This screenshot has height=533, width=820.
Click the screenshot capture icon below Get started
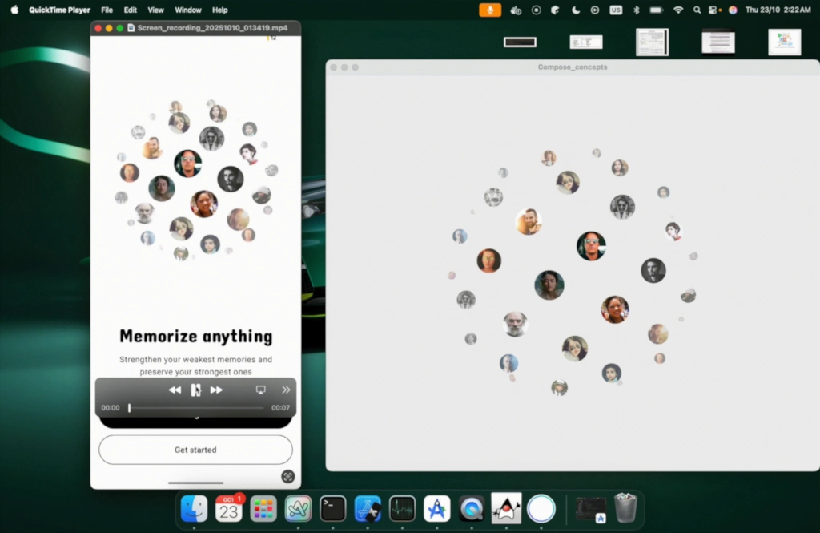(287, 476)
